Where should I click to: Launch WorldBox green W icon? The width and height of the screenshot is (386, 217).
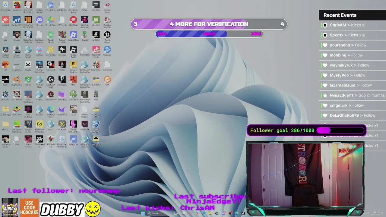(x=96, y=22)
